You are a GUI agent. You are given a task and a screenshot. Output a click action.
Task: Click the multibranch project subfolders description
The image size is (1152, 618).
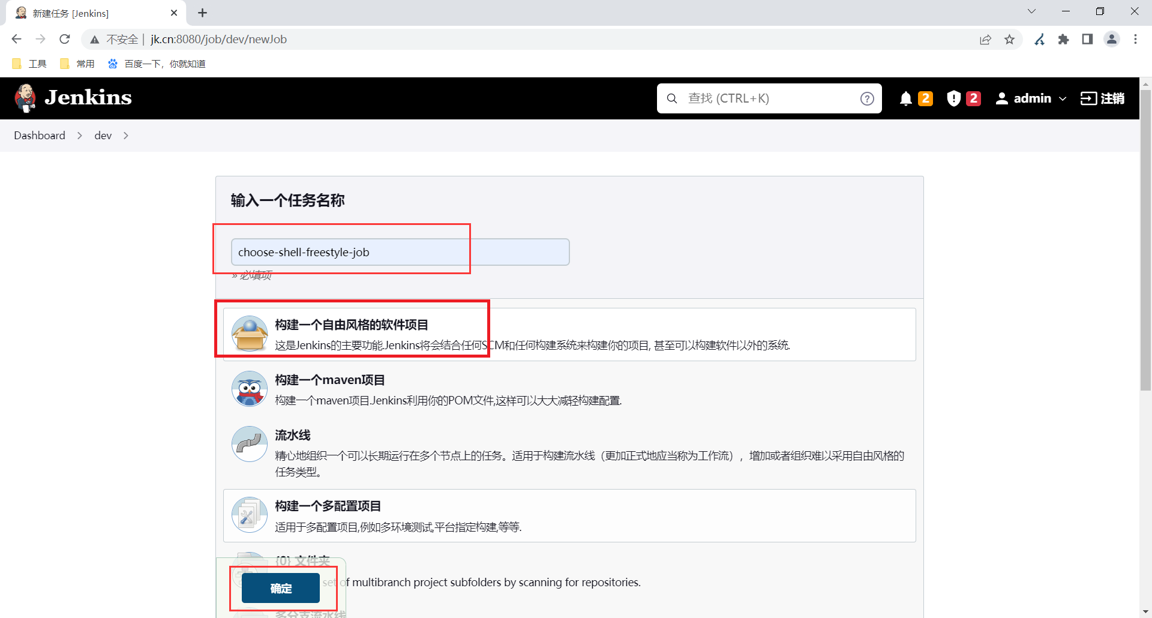coord(482,582)
